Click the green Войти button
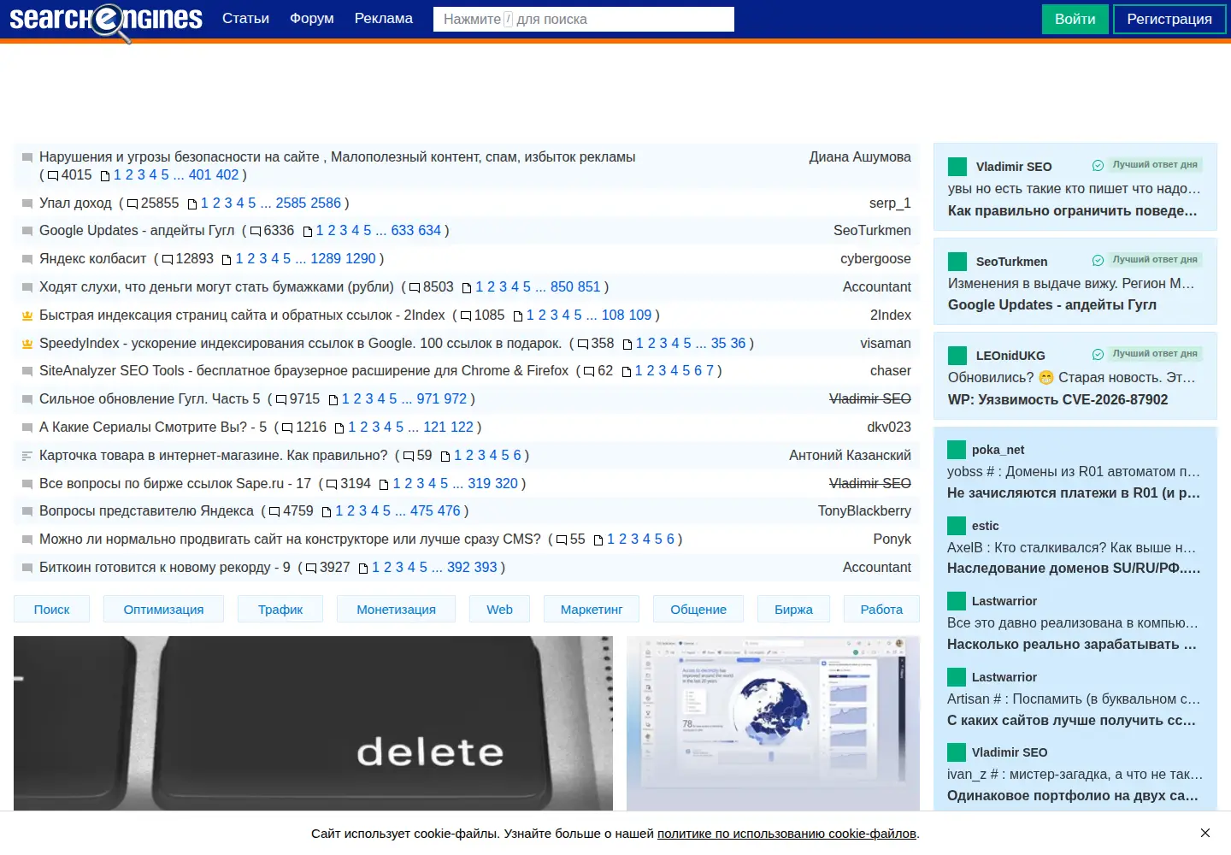Screen dimensions: 1231x855 [x=1075, y=19]
